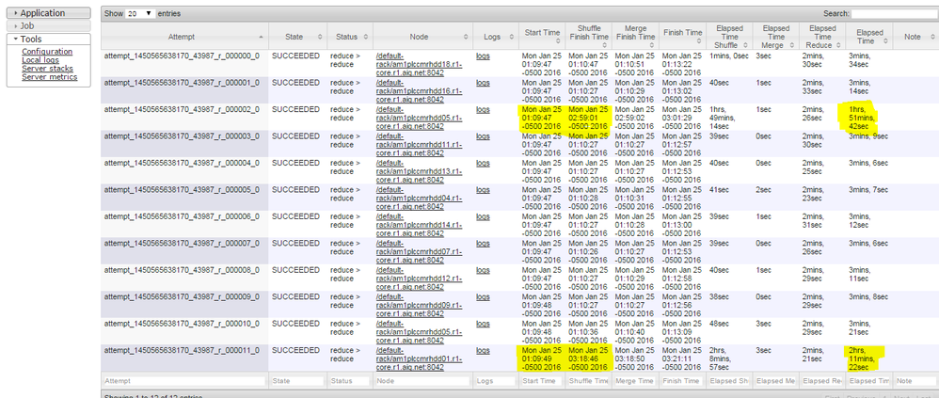The width and height of the screenshot is (939, 398).
Task: Click the Attempt footer filter field
Action: (x=184, y=381)
